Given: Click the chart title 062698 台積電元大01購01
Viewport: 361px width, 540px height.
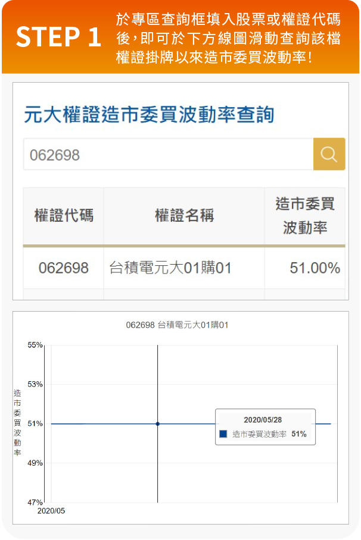Looking at the screenshot, I should [177, 325].
